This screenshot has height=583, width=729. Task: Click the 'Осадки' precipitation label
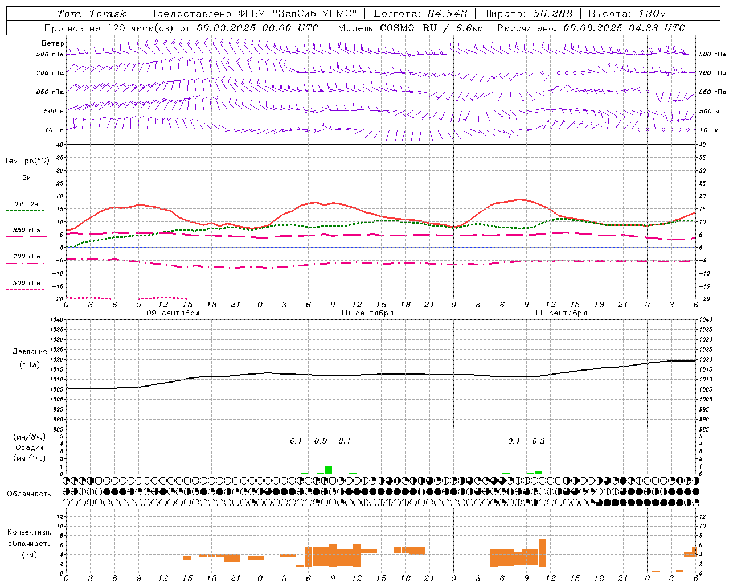click(x=30, y=447)
